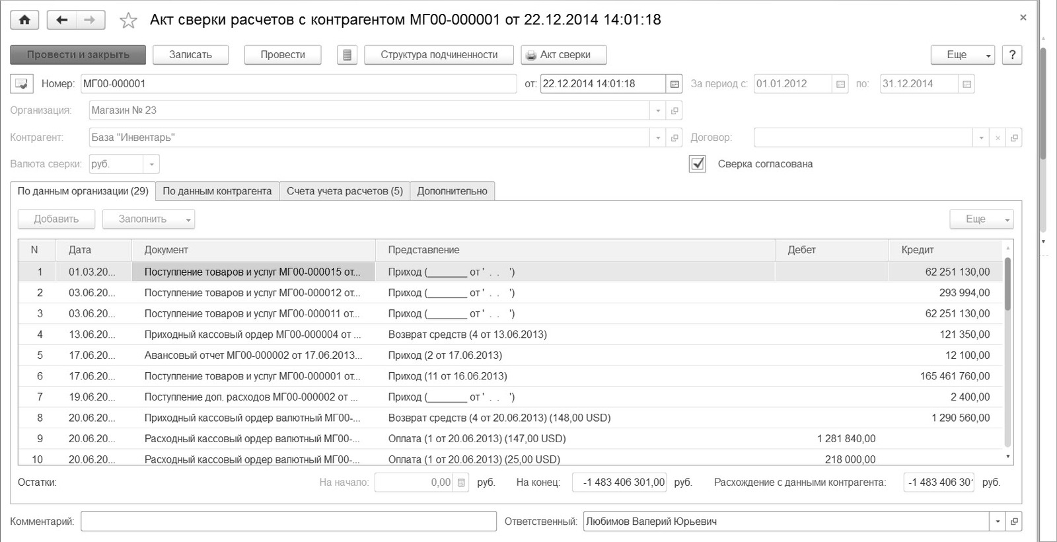Add document to favorites with star
This screenshot has width=1057, height=542.
128,20
